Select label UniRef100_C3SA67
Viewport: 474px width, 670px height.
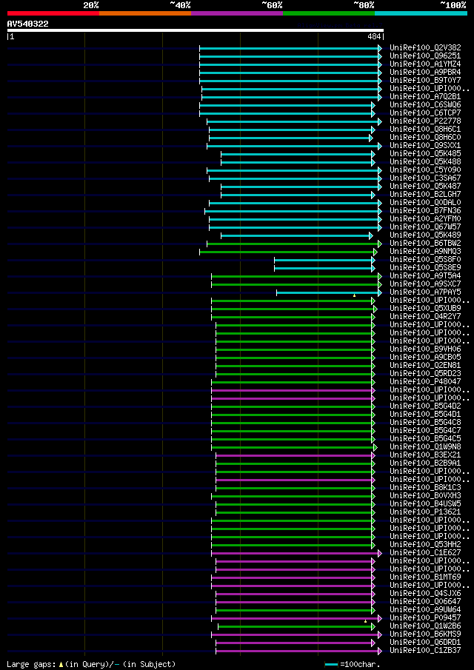tap(425, 178)
